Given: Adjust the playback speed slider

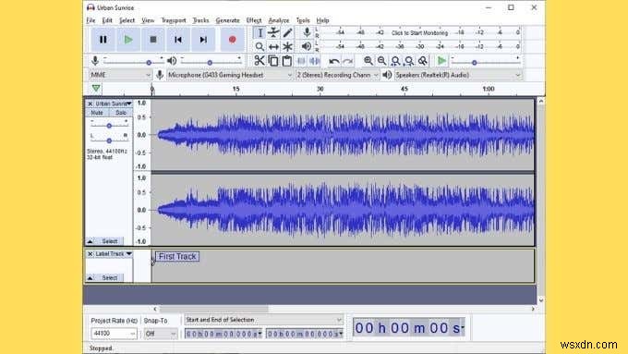Looking at the screenshot, I should pos(485,61).
